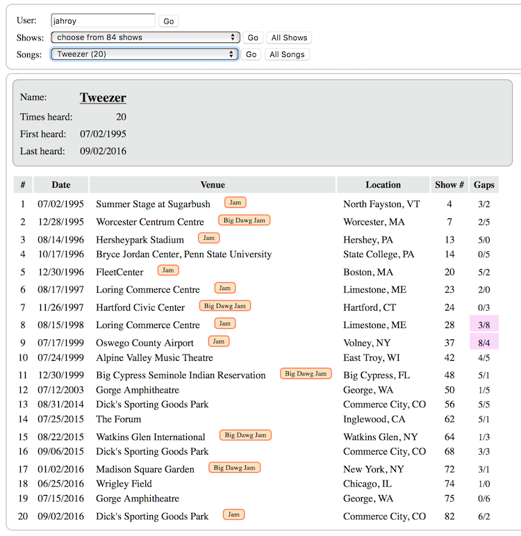Viewport: 521px width, 536px height.
Task: Click Big Dawg Jam badge for Hartford Civic Center
Action: click(224, 306)
